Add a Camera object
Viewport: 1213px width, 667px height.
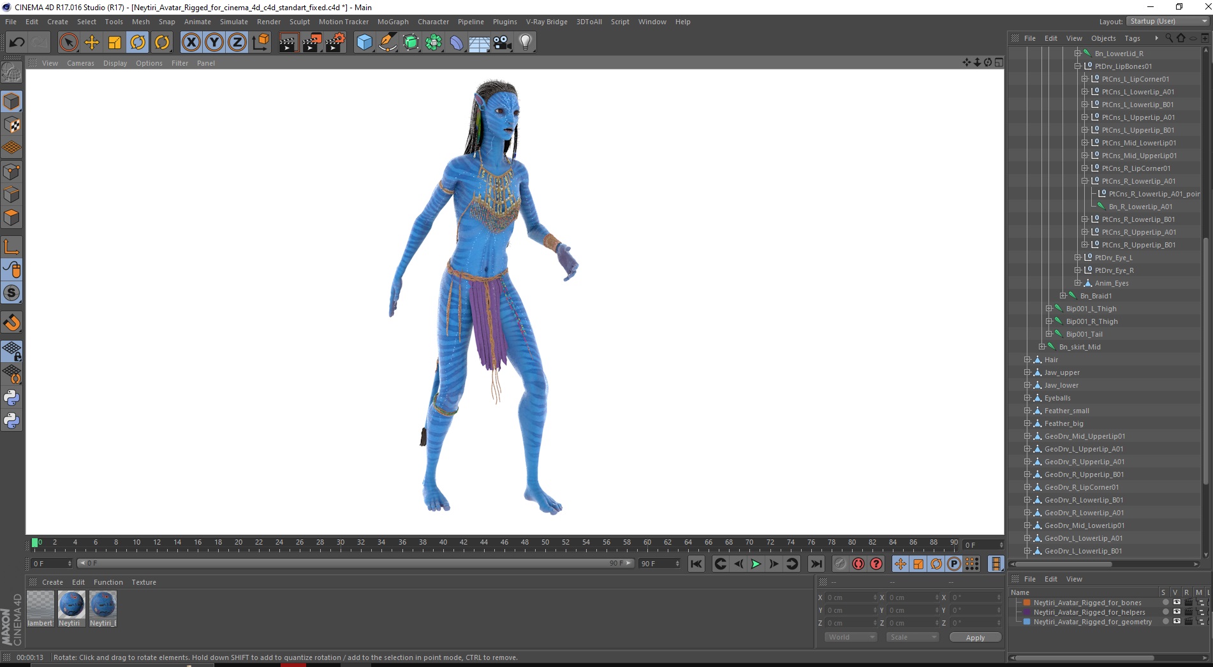(503, 43)
